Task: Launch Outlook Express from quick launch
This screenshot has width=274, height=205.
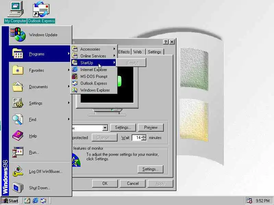Action: click(x=43, y=201)
